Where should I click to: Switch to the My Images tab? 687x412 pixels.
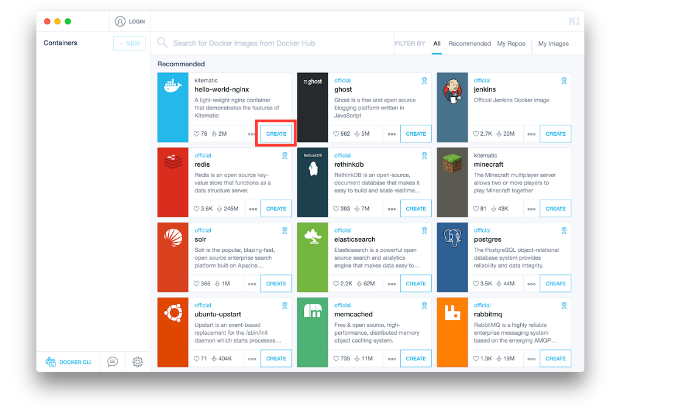554,43
